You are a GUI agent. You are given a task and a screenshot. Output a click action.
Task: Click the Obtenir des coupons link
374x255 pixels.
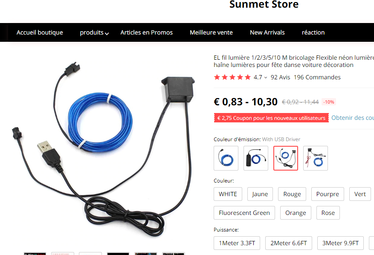[x=353, y=118]
